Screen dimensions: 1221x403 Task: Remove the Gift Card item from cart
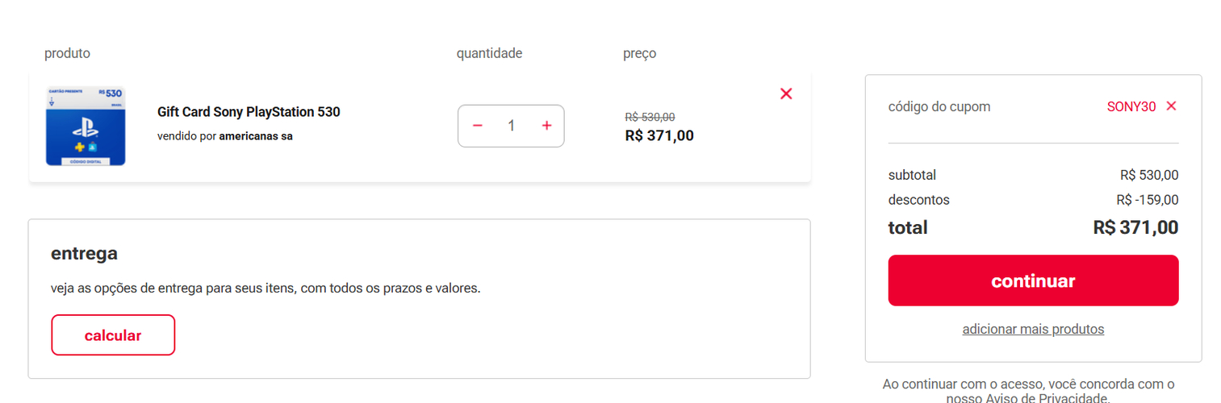[786, 93]
